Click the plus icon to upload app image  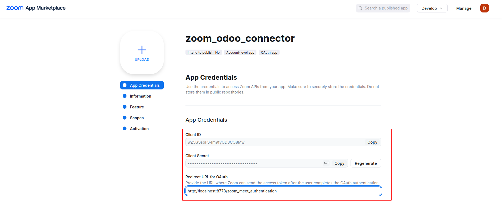point(142,50)
